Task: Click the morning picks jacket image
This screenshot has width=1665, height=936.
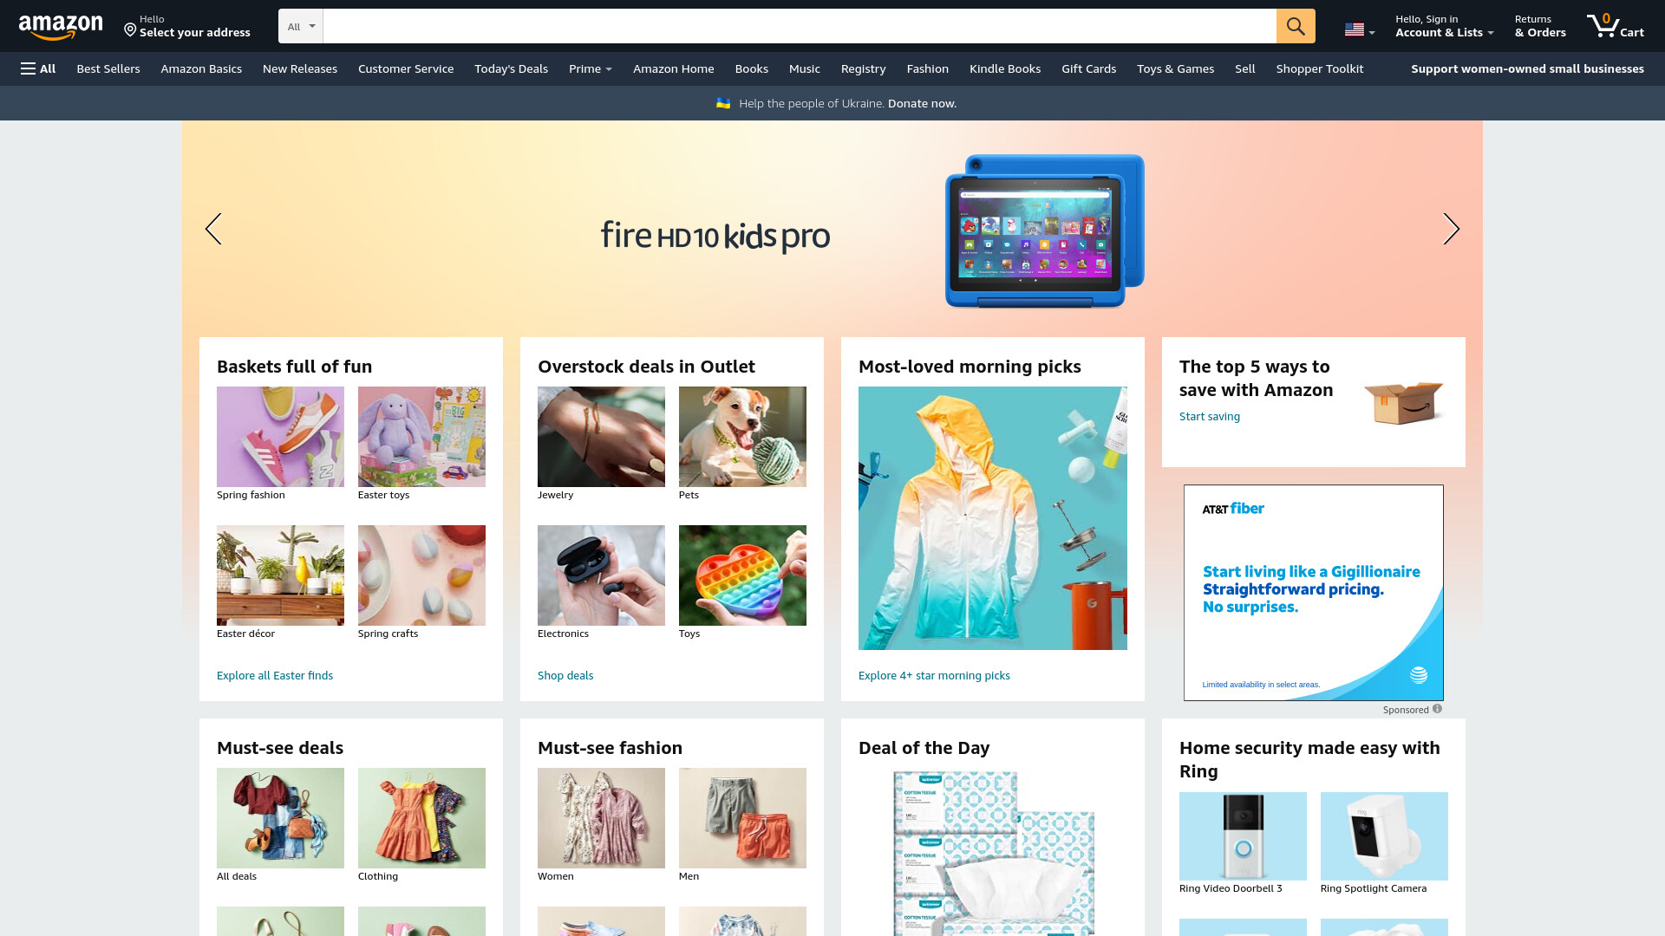Action: tap(993, 518)
